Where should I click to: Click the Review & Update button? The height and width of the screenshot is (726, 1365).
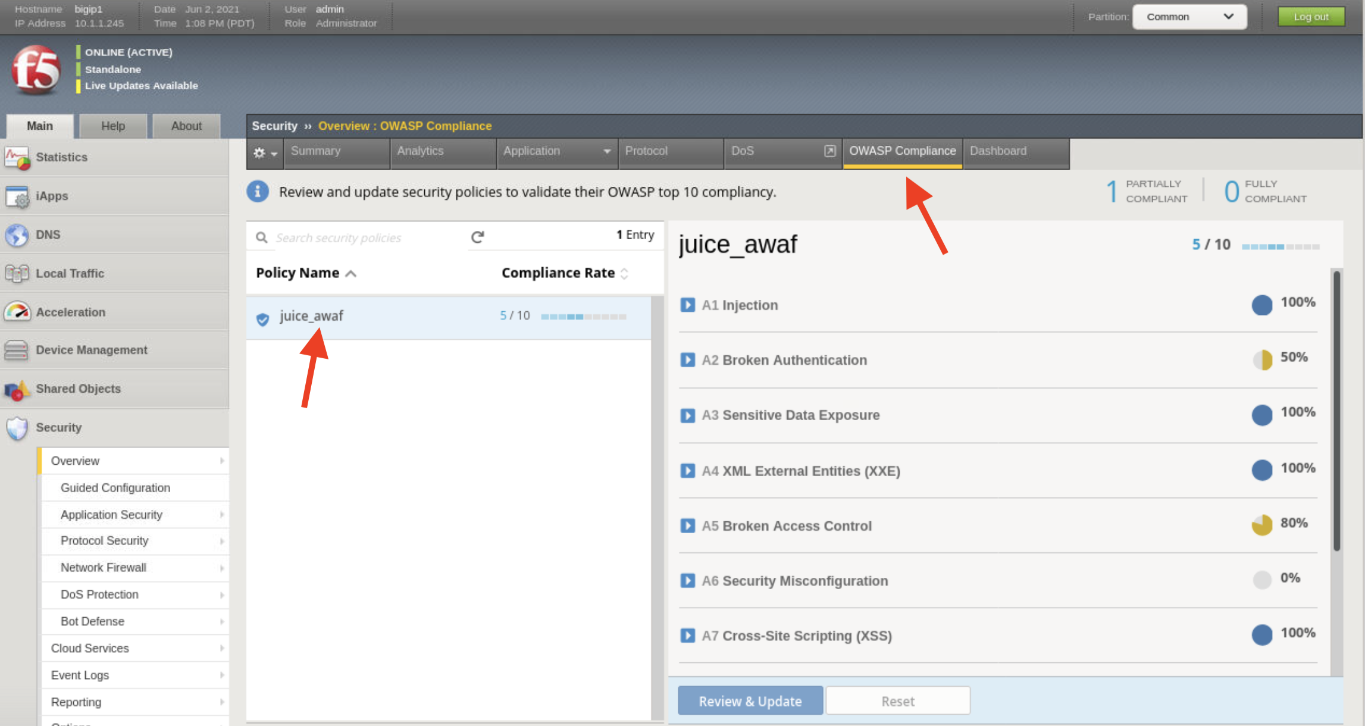pos(750,701)
